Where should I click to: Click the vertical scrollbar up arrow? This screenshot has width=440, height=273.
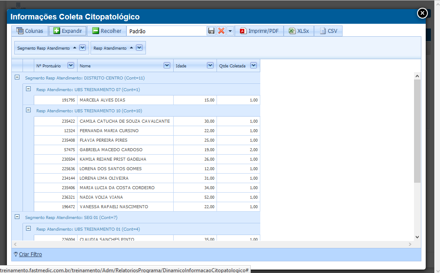[x=417, y=76]
